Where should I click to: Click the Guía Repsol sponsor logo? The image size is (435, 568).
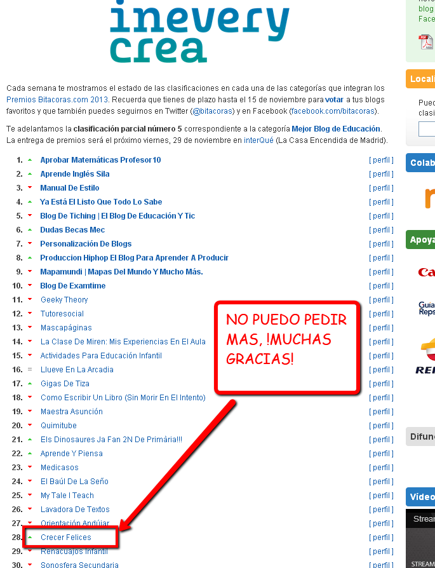coord(426,309)
